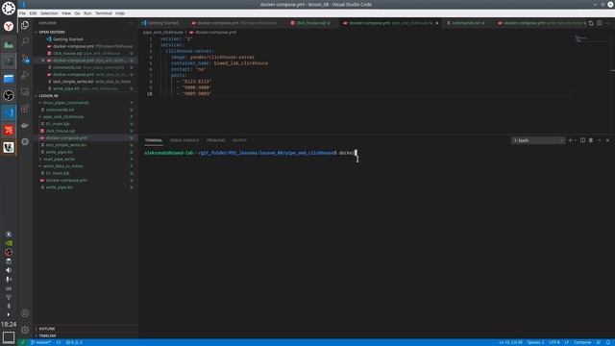Open the Extensions view
Screen dimensions: 615x346
[25, 109]
